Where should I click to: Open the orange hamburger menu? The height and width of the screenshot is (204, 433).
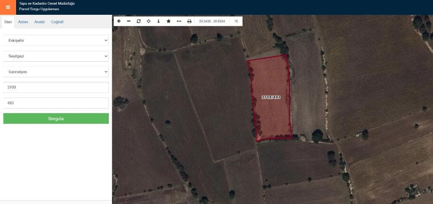8,7
